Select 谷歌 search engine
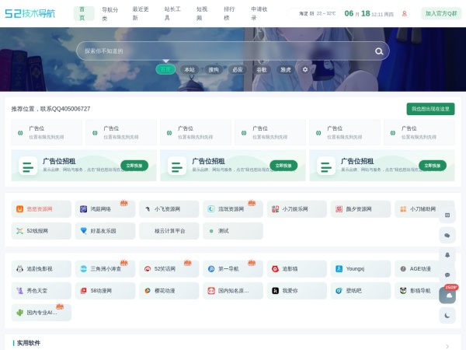The image size is (466, 350). [262, 70]
